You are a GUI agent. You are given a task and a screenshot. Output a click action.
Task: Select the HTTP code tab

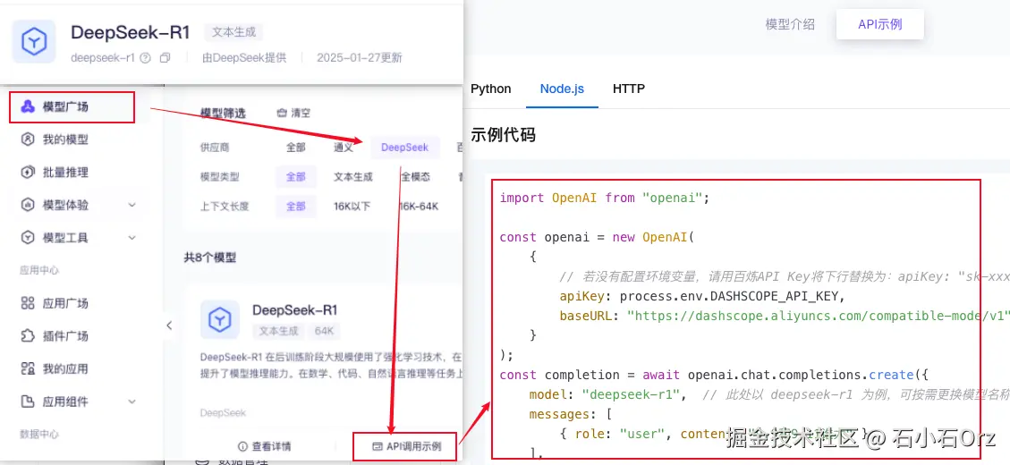click(629, 89)
